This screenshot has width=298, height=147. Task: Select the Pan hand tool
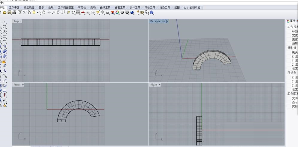click(x=44, y=13)
